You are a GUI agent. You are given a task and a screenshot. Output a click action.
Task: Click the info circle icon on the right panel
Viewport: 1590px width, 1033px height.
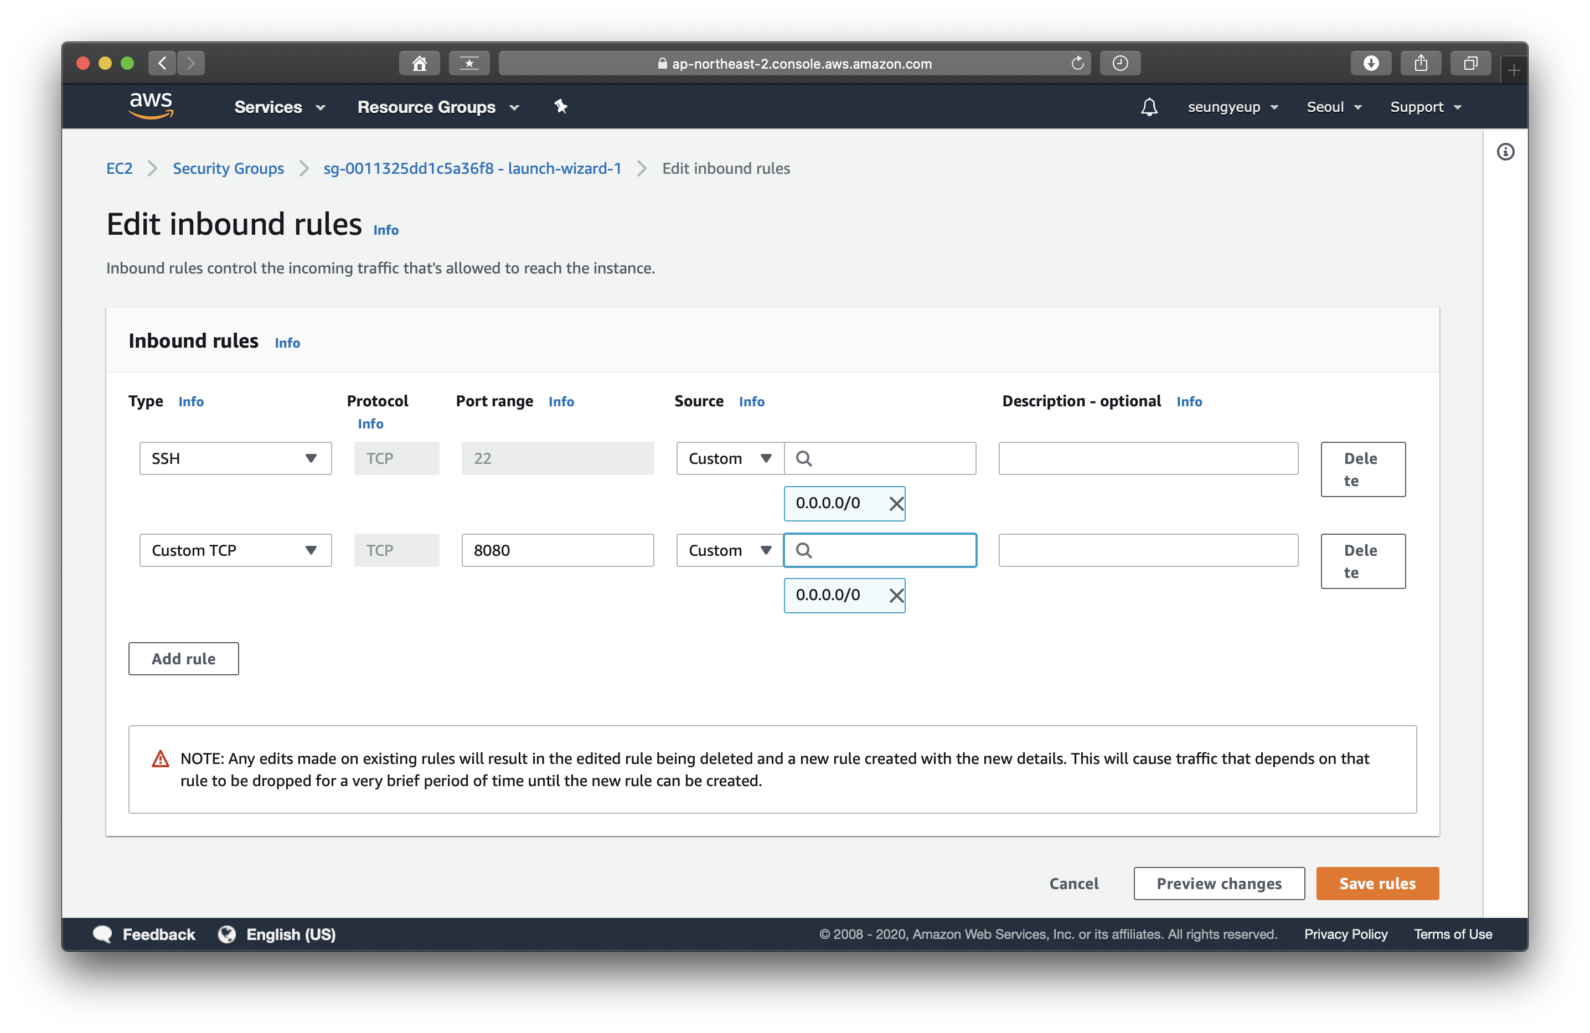1505,152
